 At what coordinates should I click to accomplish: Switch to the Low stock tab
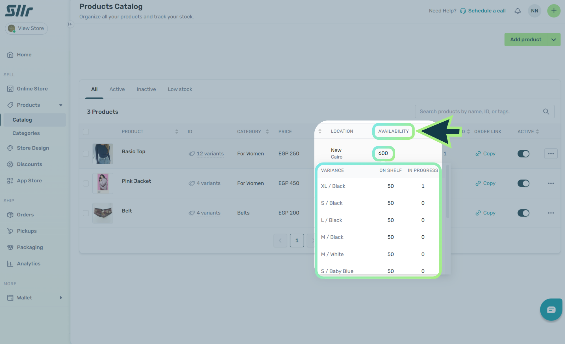[180, 89]
